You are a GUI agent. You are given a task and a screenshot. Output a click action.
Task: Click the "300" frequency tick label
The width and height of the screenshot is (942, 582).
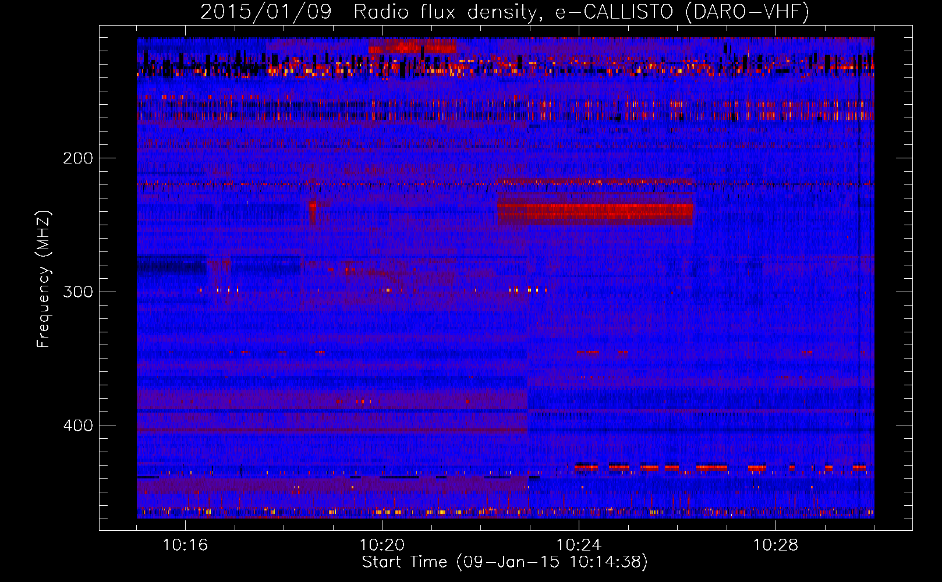(78, 292)
